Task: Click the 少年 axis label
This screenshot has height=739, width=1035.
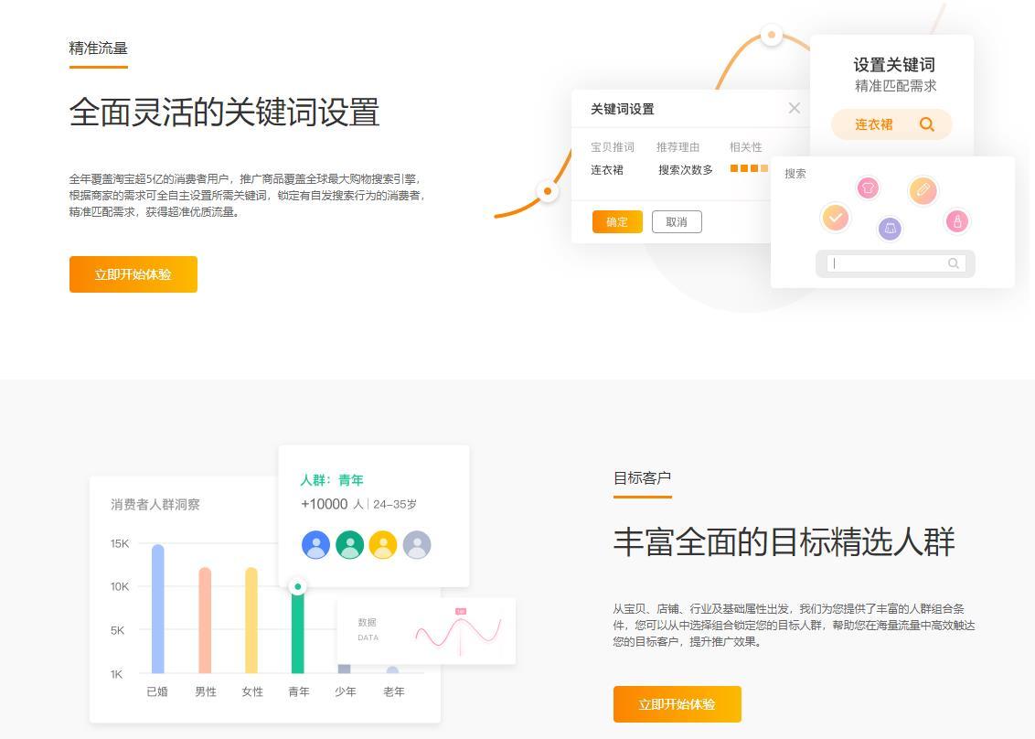Action: pos(346,691)
